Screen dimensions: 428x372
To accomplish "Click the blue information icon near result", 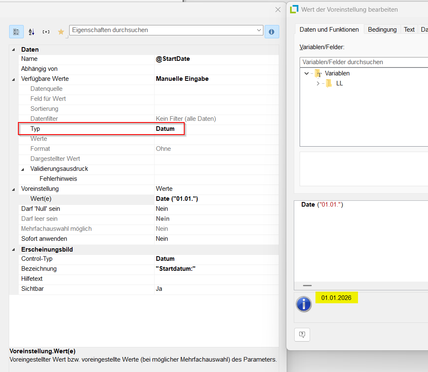I will (x=304, y=304).
